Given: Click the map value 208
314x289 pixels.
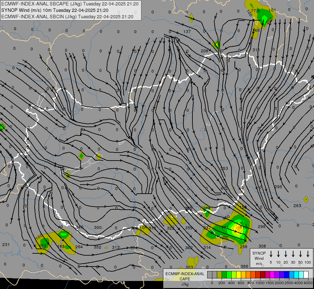Looking at the screenshot, I should click(x=204, y=51).
